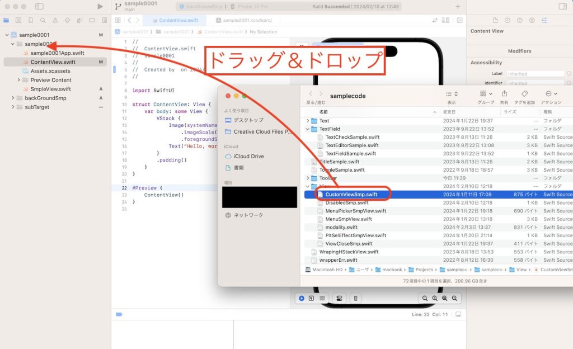Expand the backGroundSmp folder

pyautogui.click(x=13, y=98)
